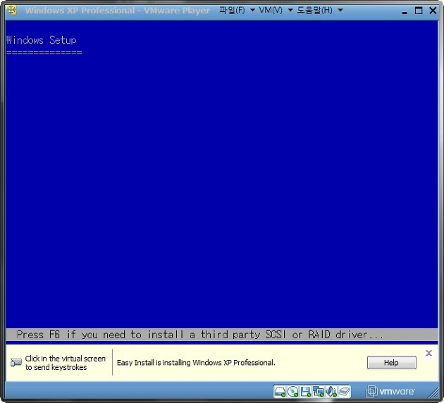This screenshot has width=444, height=403.
Task: Click the floppy drive device icon
Action: [x=306, y=392]
